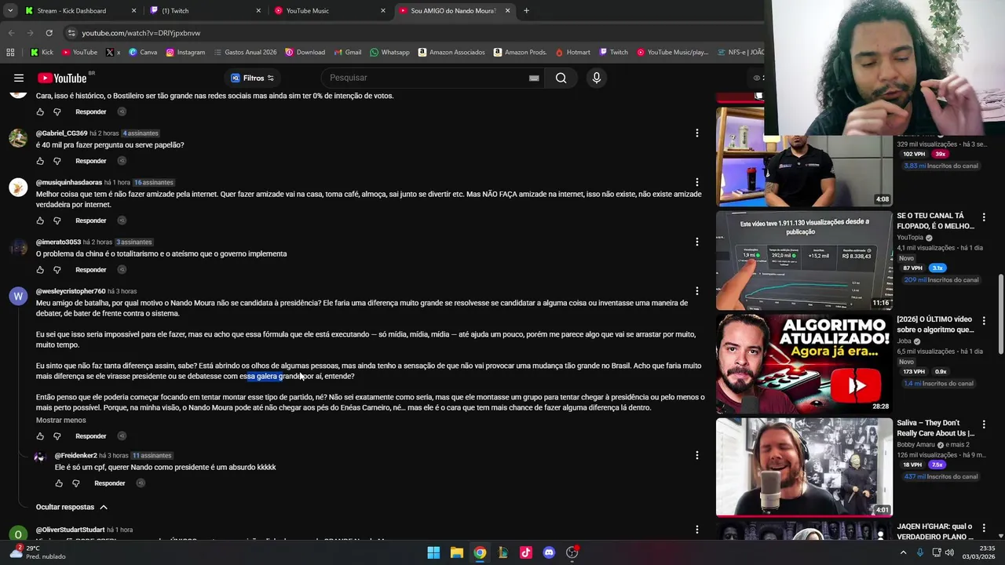Submit search with the magnifying glass icon
Image resolution: width=1005 pixels, height=565 pixels.
(561, 78)
